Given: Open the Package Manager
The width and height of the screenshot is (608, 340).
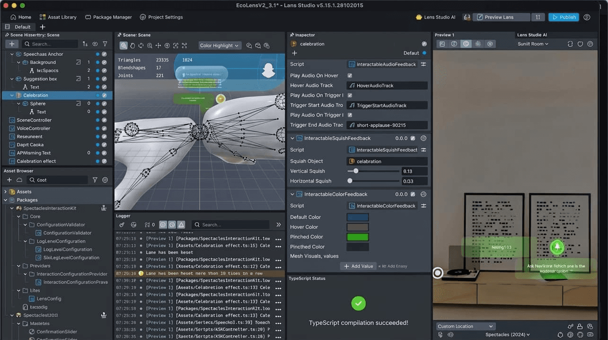Looking at the screenshot, I should tap(108, 17).
